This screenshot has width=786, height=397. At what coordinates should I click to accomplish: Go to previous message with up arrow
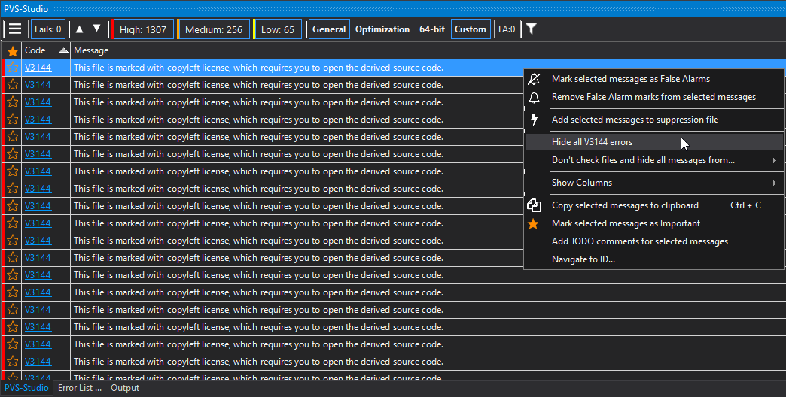tap(79, 29)
